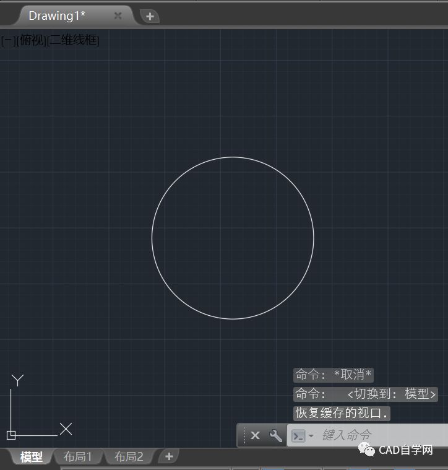Click the 恢复缓存的视口. history line
The image size is (448, 470).
(x=342, y=414)
